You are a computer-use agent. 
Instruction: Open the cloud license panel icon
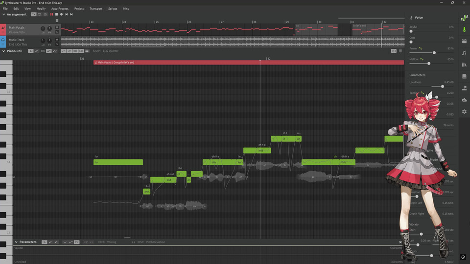click(x=464, y=100)
